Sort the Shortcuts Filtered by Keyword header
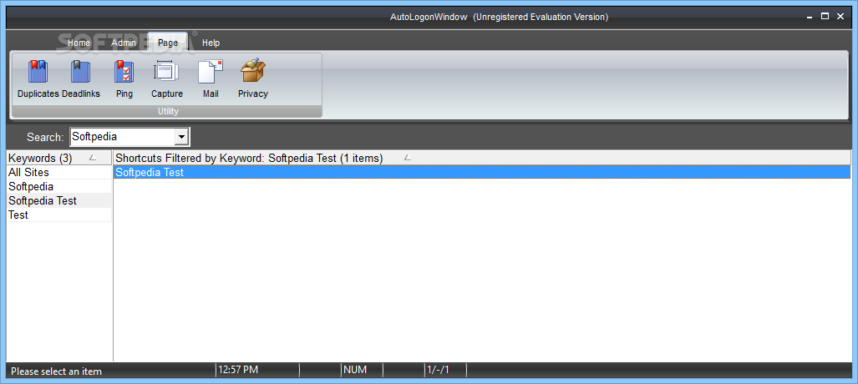Screen dimensions: 858x384 pos(482,158)
